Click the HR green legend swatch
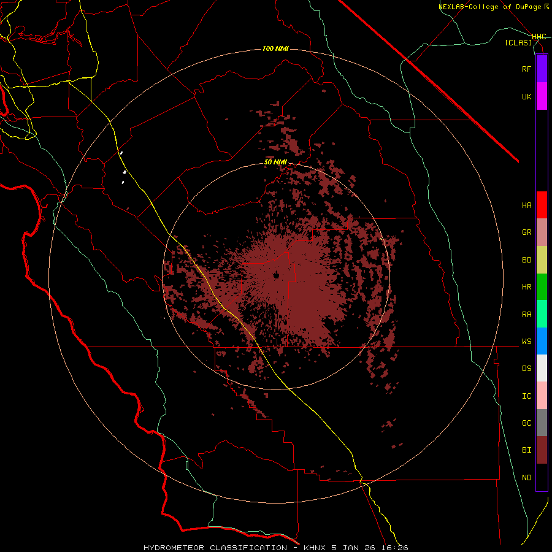This screenshot has width=552, height=552. 542,287
